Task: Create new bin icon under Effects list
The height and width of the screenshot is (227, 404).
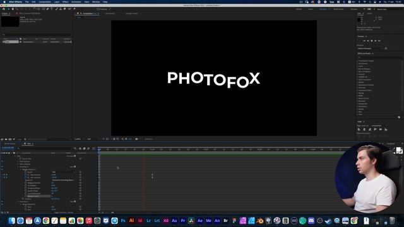Action: (399, 117)
